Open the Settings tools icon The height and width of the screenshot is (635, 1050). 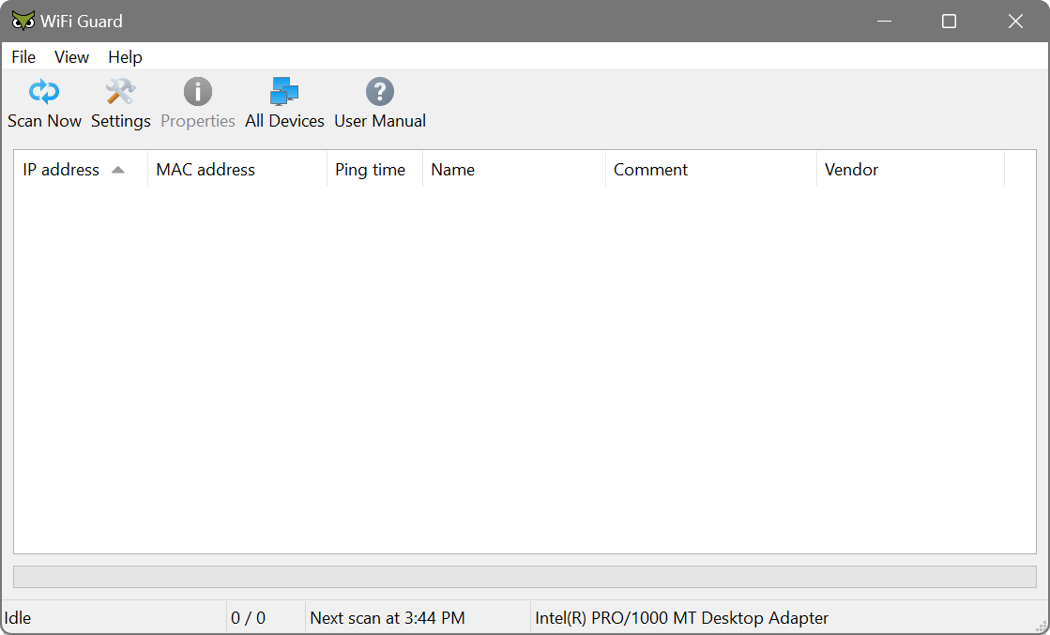[x=120, y=103]
